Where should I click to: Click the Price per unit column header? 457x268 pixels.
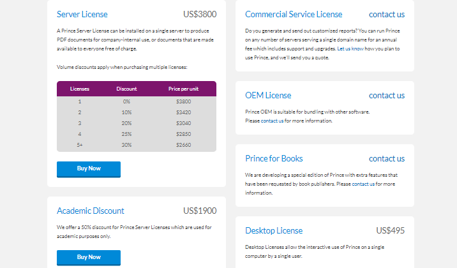coord(183,89)
